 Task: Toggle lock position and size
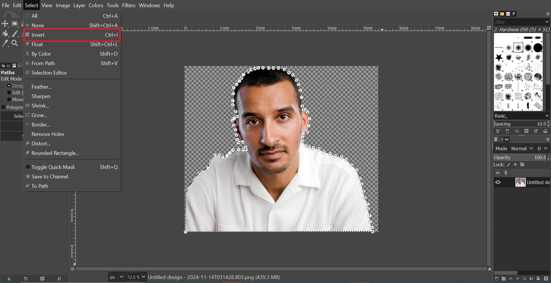(x=515, y=165)
